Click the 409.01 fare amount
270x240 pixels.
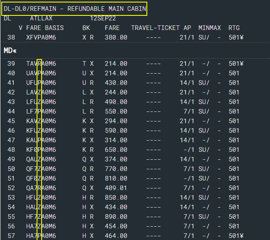click(116, 188)
